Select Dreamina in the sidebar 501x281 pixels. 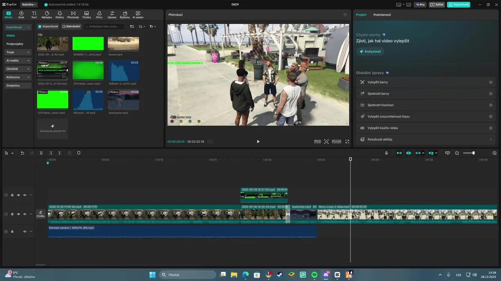tap(18, 85)
